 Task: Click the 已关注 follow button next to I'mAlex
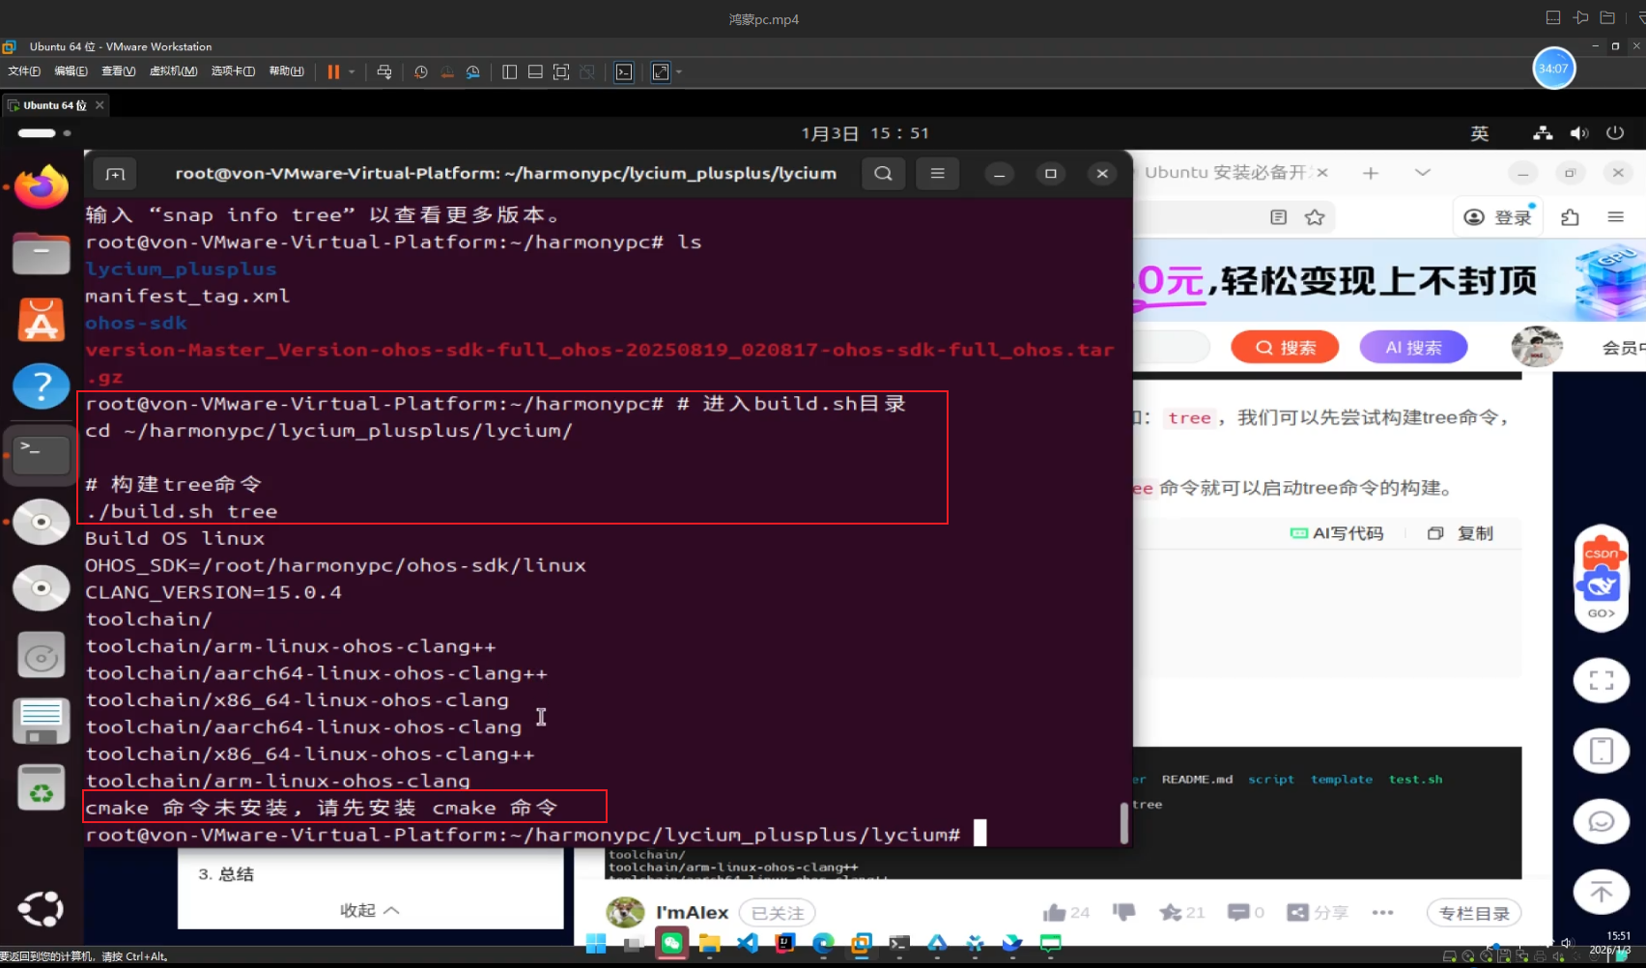coord(777,912)
